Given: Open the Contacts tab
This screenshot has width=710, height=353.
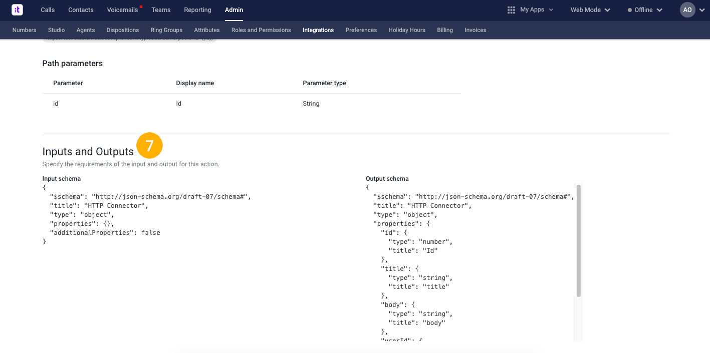Looking at the screenshot, I should (81, 10).
